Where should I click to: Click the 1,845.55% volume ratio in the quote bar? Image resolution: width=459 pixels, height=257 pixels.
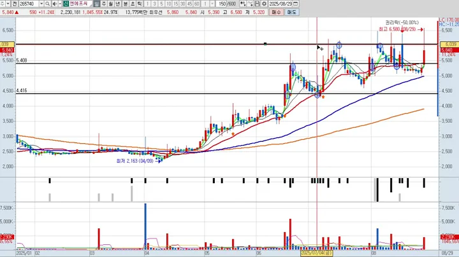click(92, 12)
